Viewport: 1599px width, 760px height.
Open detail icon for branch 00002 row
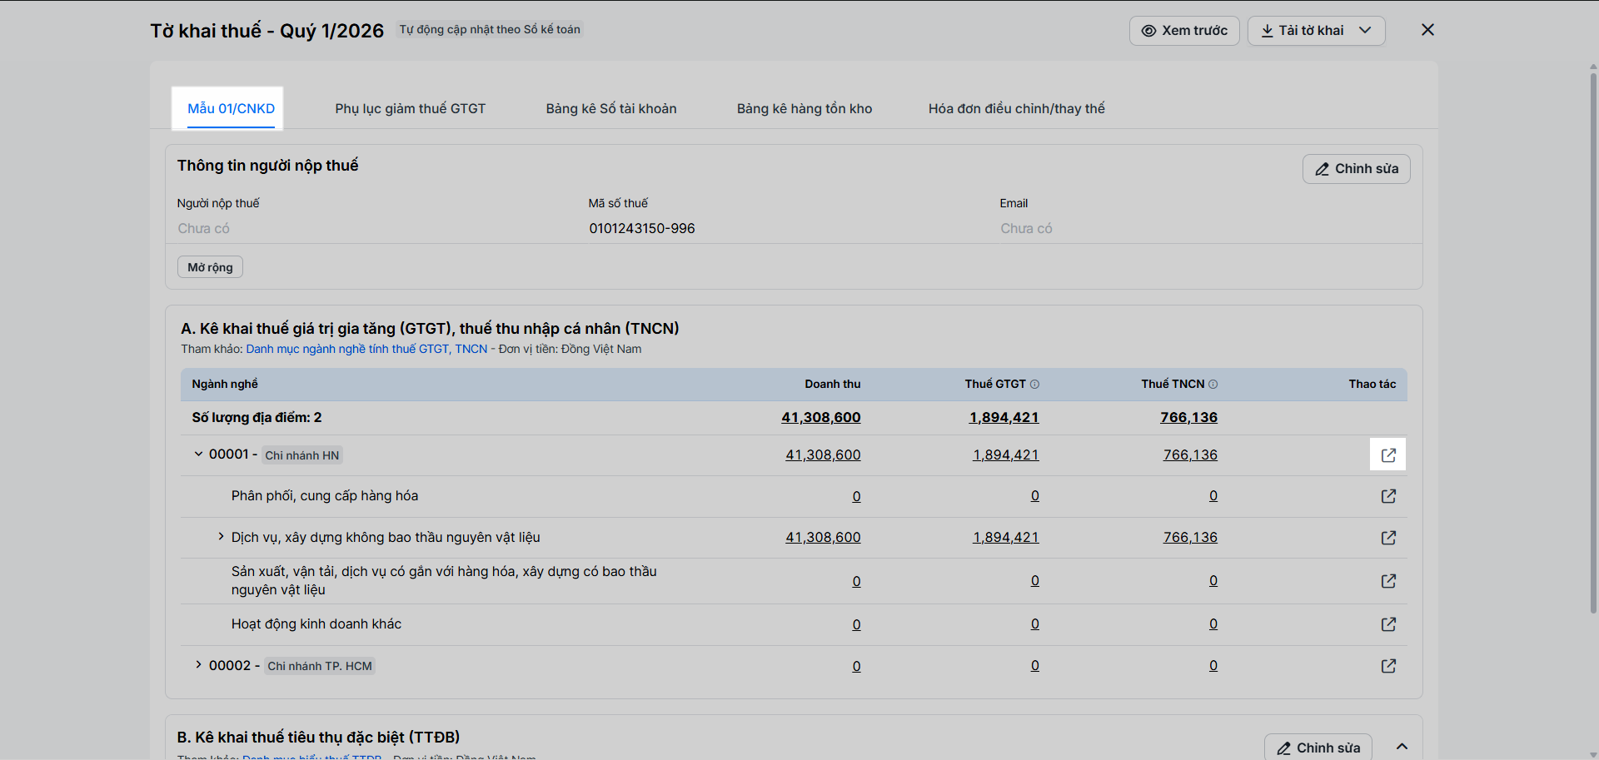coord(1388,666)
